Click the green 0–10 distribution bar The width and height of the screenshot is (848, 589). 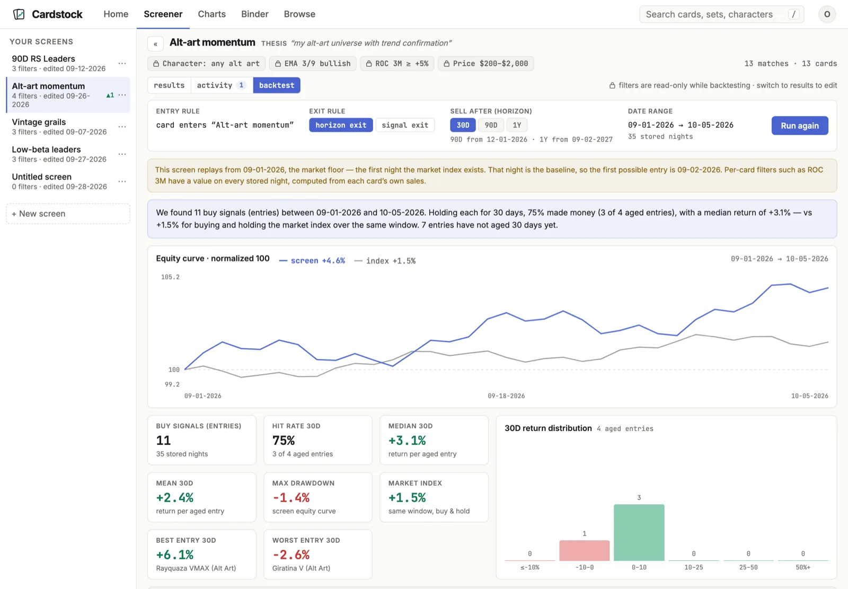click(x=639, y=532)
